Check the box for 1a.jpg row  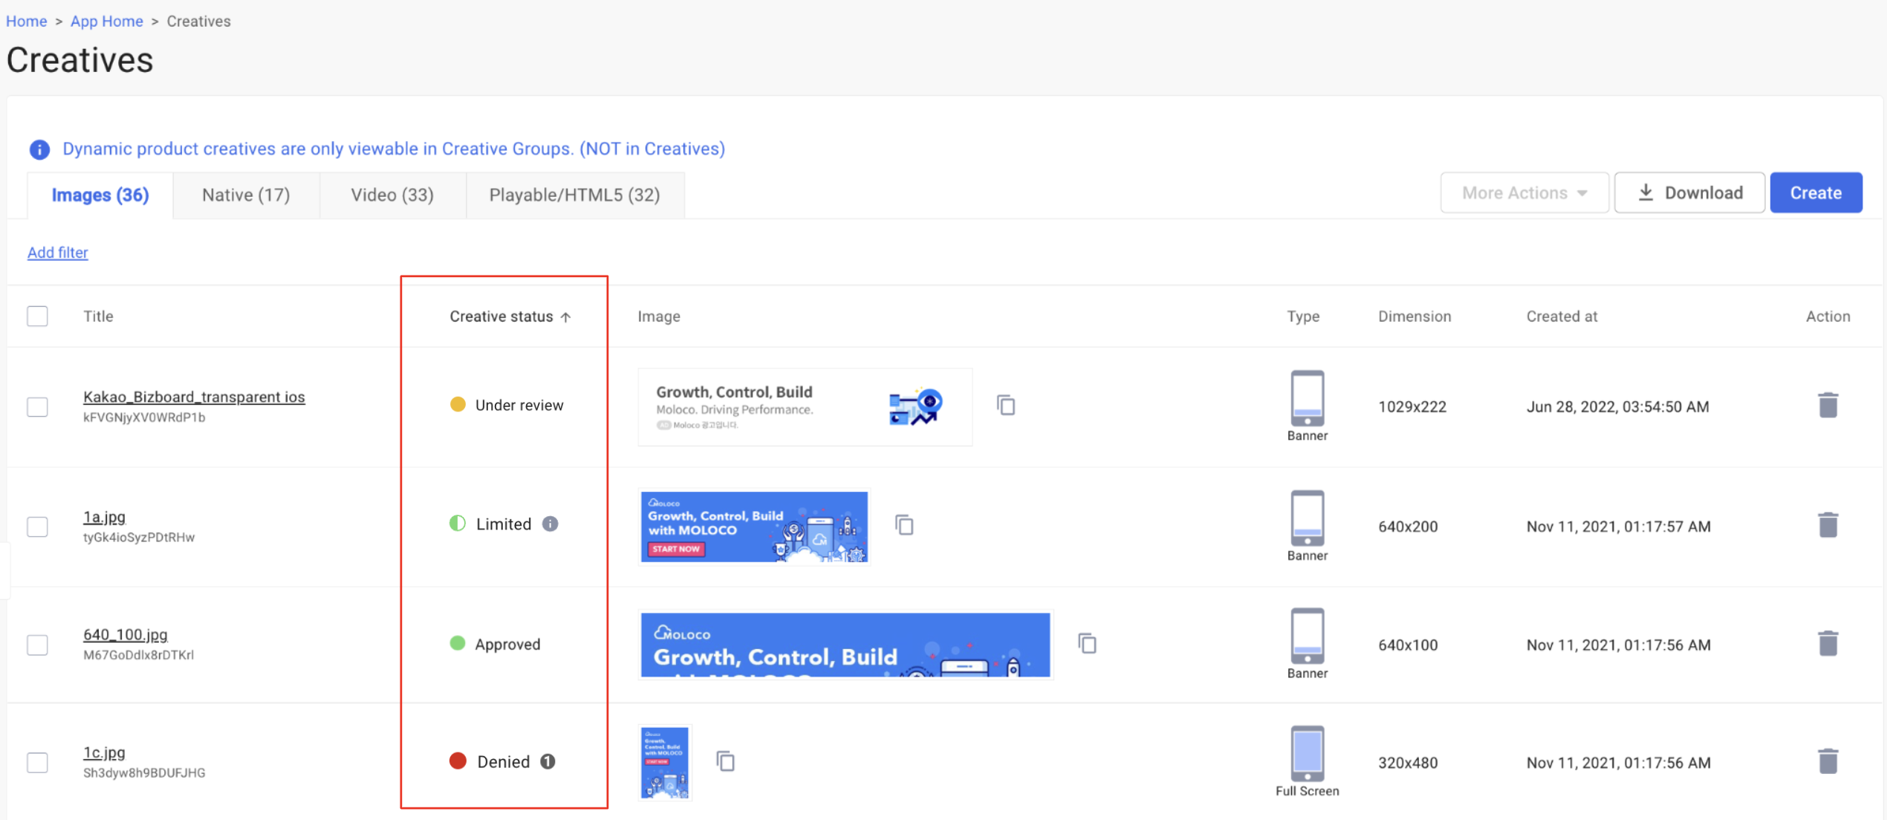[x=37, y=526]
